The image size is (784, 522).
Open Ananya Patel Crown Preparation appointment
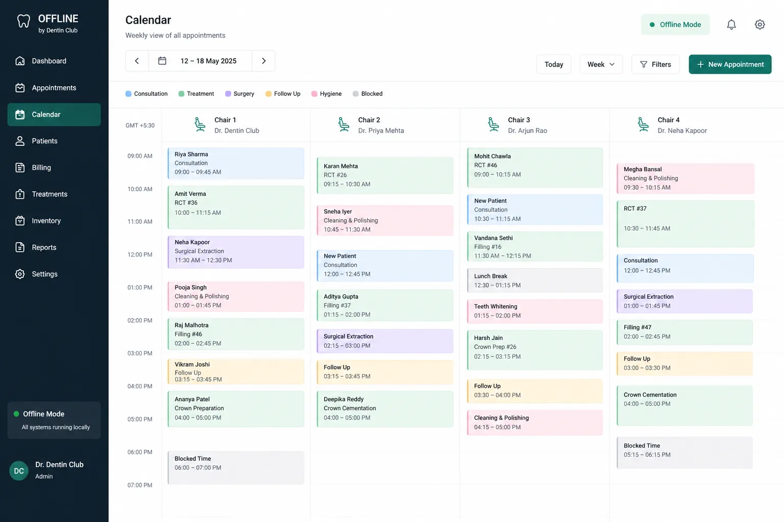(x=236, y=409)
